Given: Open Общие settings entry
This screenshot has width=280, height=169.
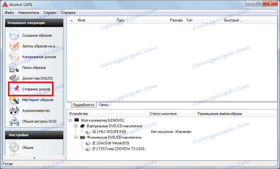Looking at the screenshot, I should [x=28, y=148].
